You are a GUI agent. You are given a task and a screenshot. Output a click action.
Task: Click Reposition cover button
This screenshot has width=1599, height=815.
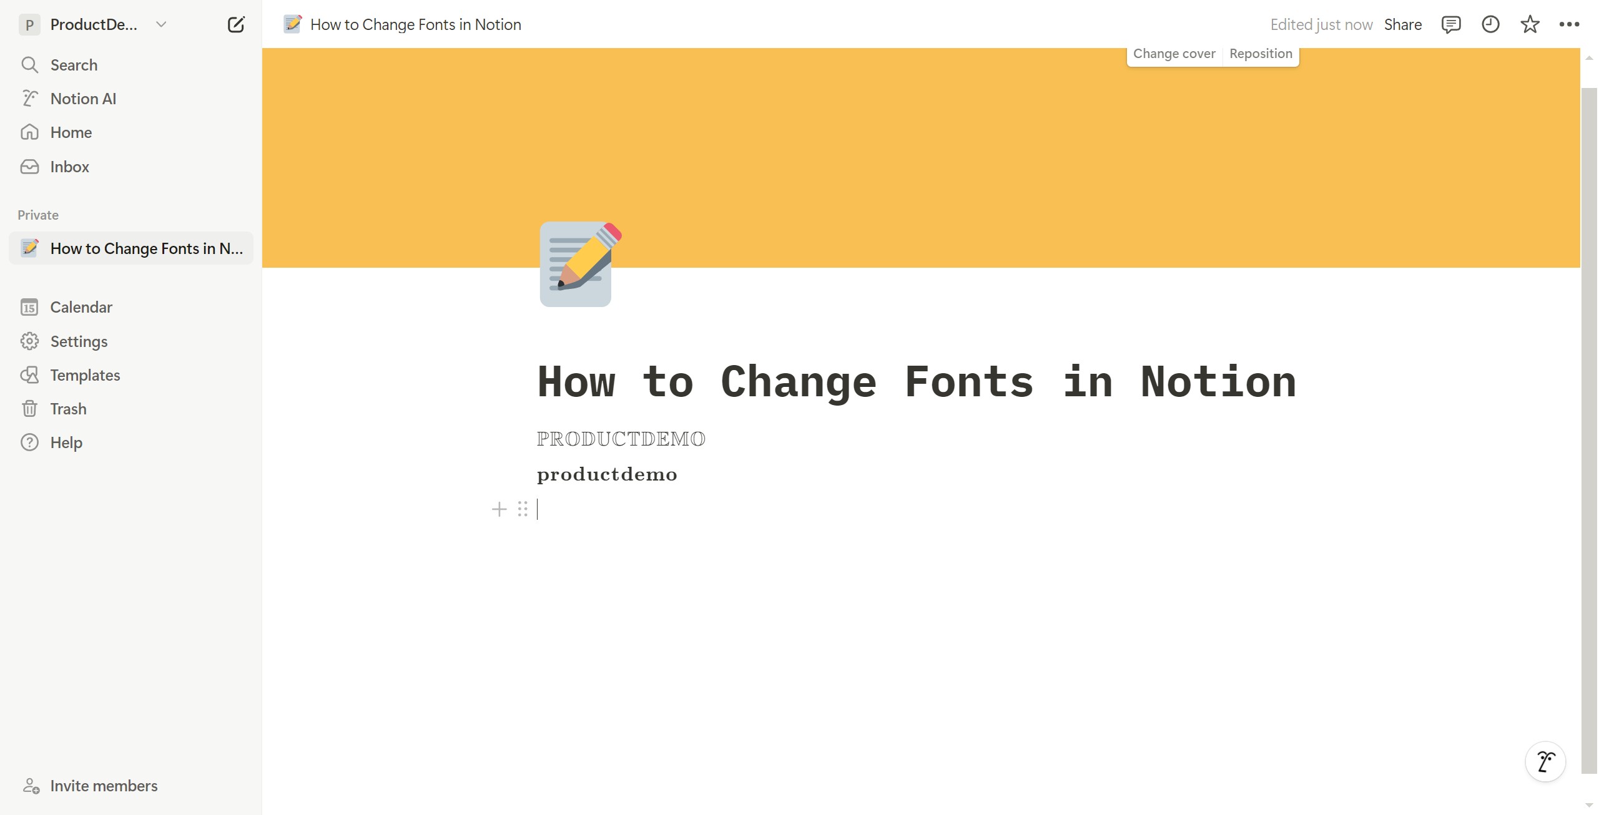point(1261,54)
